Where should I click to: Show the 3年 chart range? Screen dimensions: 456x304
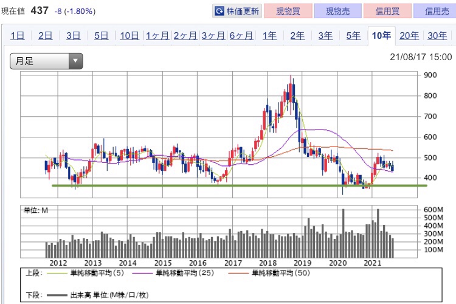pos(325,36)
